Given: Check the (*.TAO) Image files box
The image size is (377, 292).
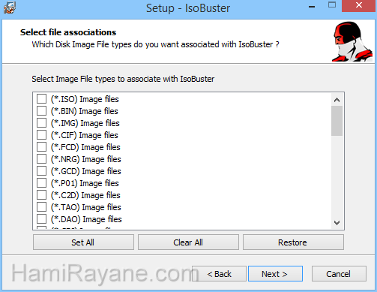Looking at the screenshot, I should click(x=41, y=207).
